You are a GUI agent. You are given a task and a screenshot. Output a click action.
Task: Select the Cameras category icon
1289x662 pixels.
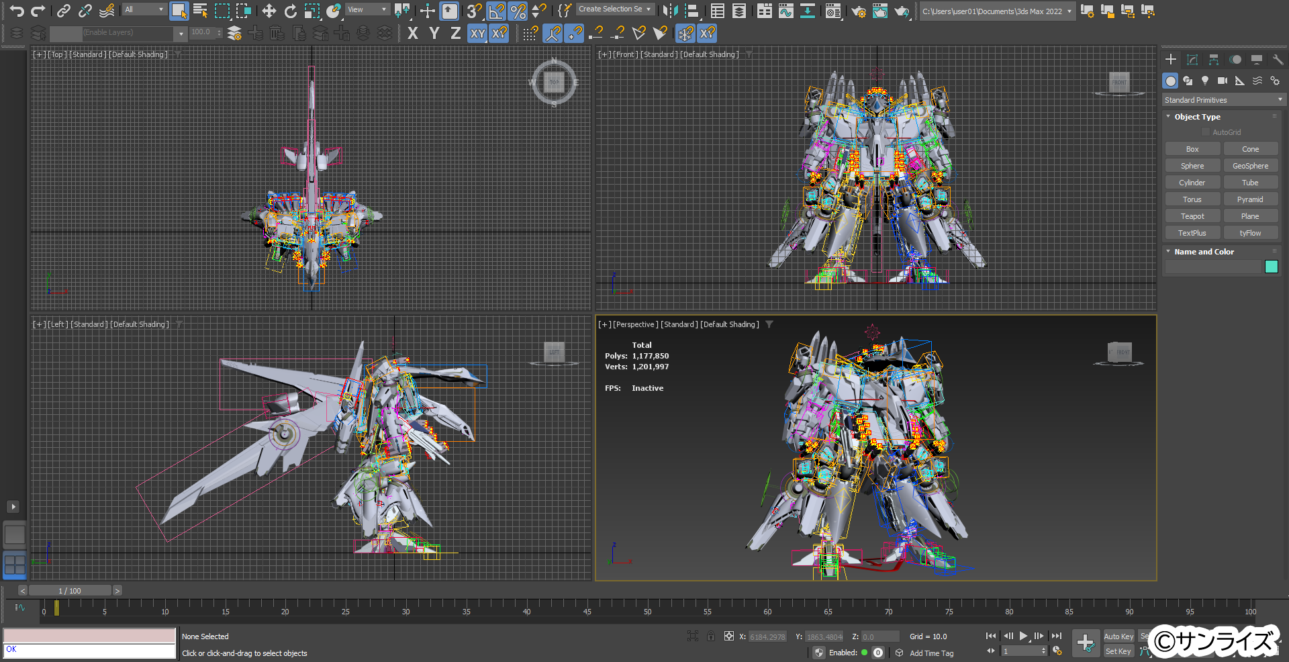pos(1223,81)
